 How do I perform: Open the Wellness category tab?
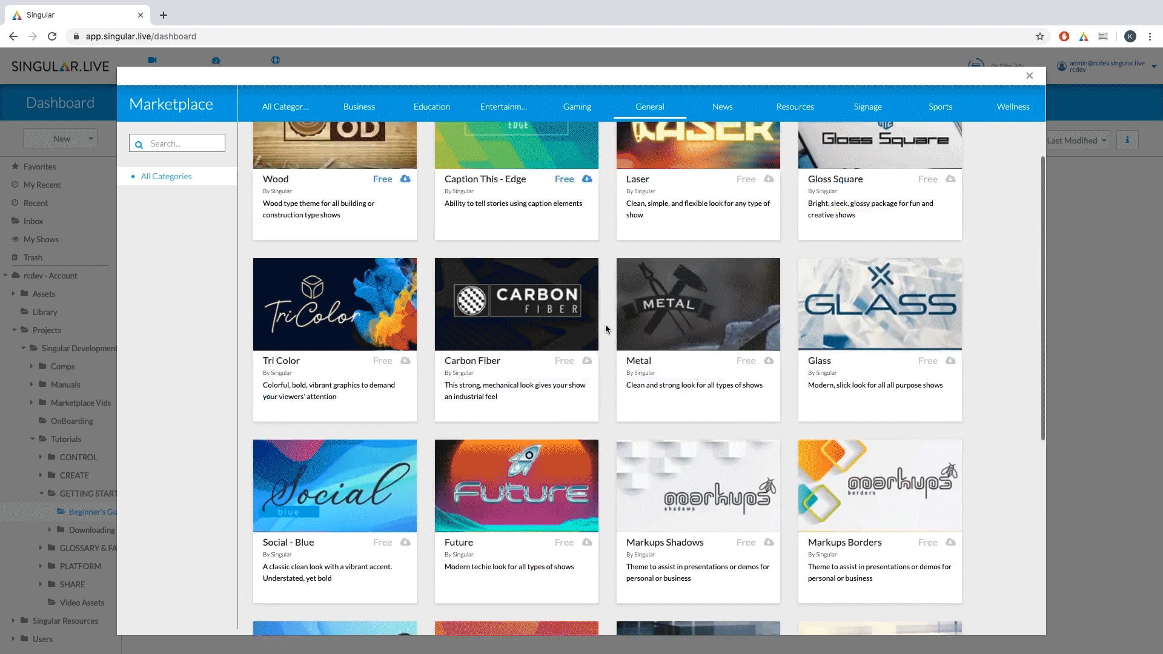(x=1013, y=107)
